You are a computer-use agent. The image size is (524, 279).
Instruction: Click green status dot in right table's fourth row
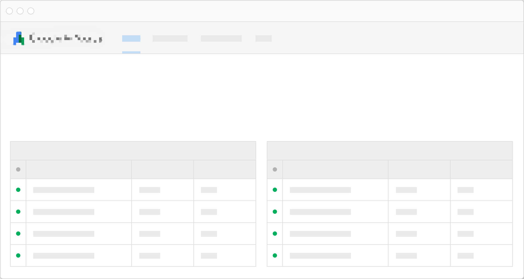(275, 255)
